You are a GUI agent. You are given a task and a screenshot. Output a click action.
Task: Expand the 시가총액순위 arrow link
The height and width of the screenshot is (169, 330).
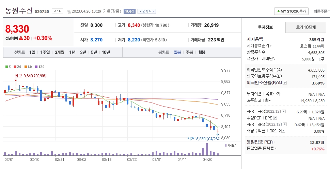[x=271, y=45]
